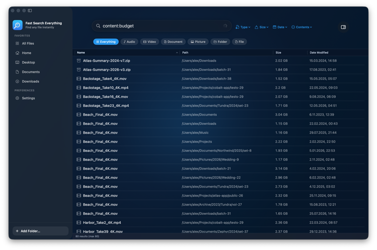Viewport: 377px width, 250px height.
Task: Select the Document filter tab
Action: (173, 42)
